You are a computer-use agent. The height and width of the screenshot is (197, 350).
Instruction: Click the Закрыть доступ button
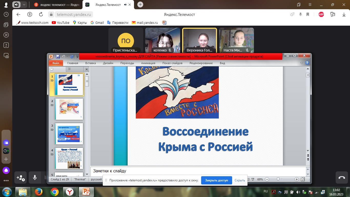(x=217, y=180)
